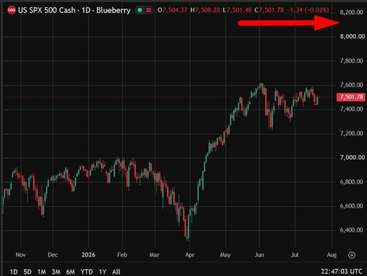Screen dimensions: 367x276
Task: Select the 1Y time range
Action: (x=102, y=272)
